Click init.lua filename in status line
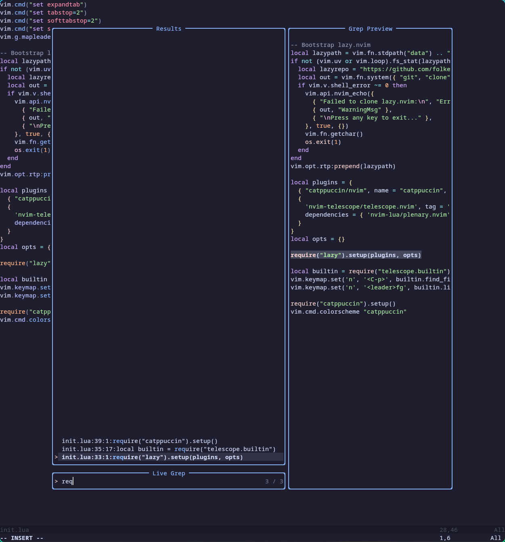The height and width of the screenshot is (542, 505). (x=15, y=530)
